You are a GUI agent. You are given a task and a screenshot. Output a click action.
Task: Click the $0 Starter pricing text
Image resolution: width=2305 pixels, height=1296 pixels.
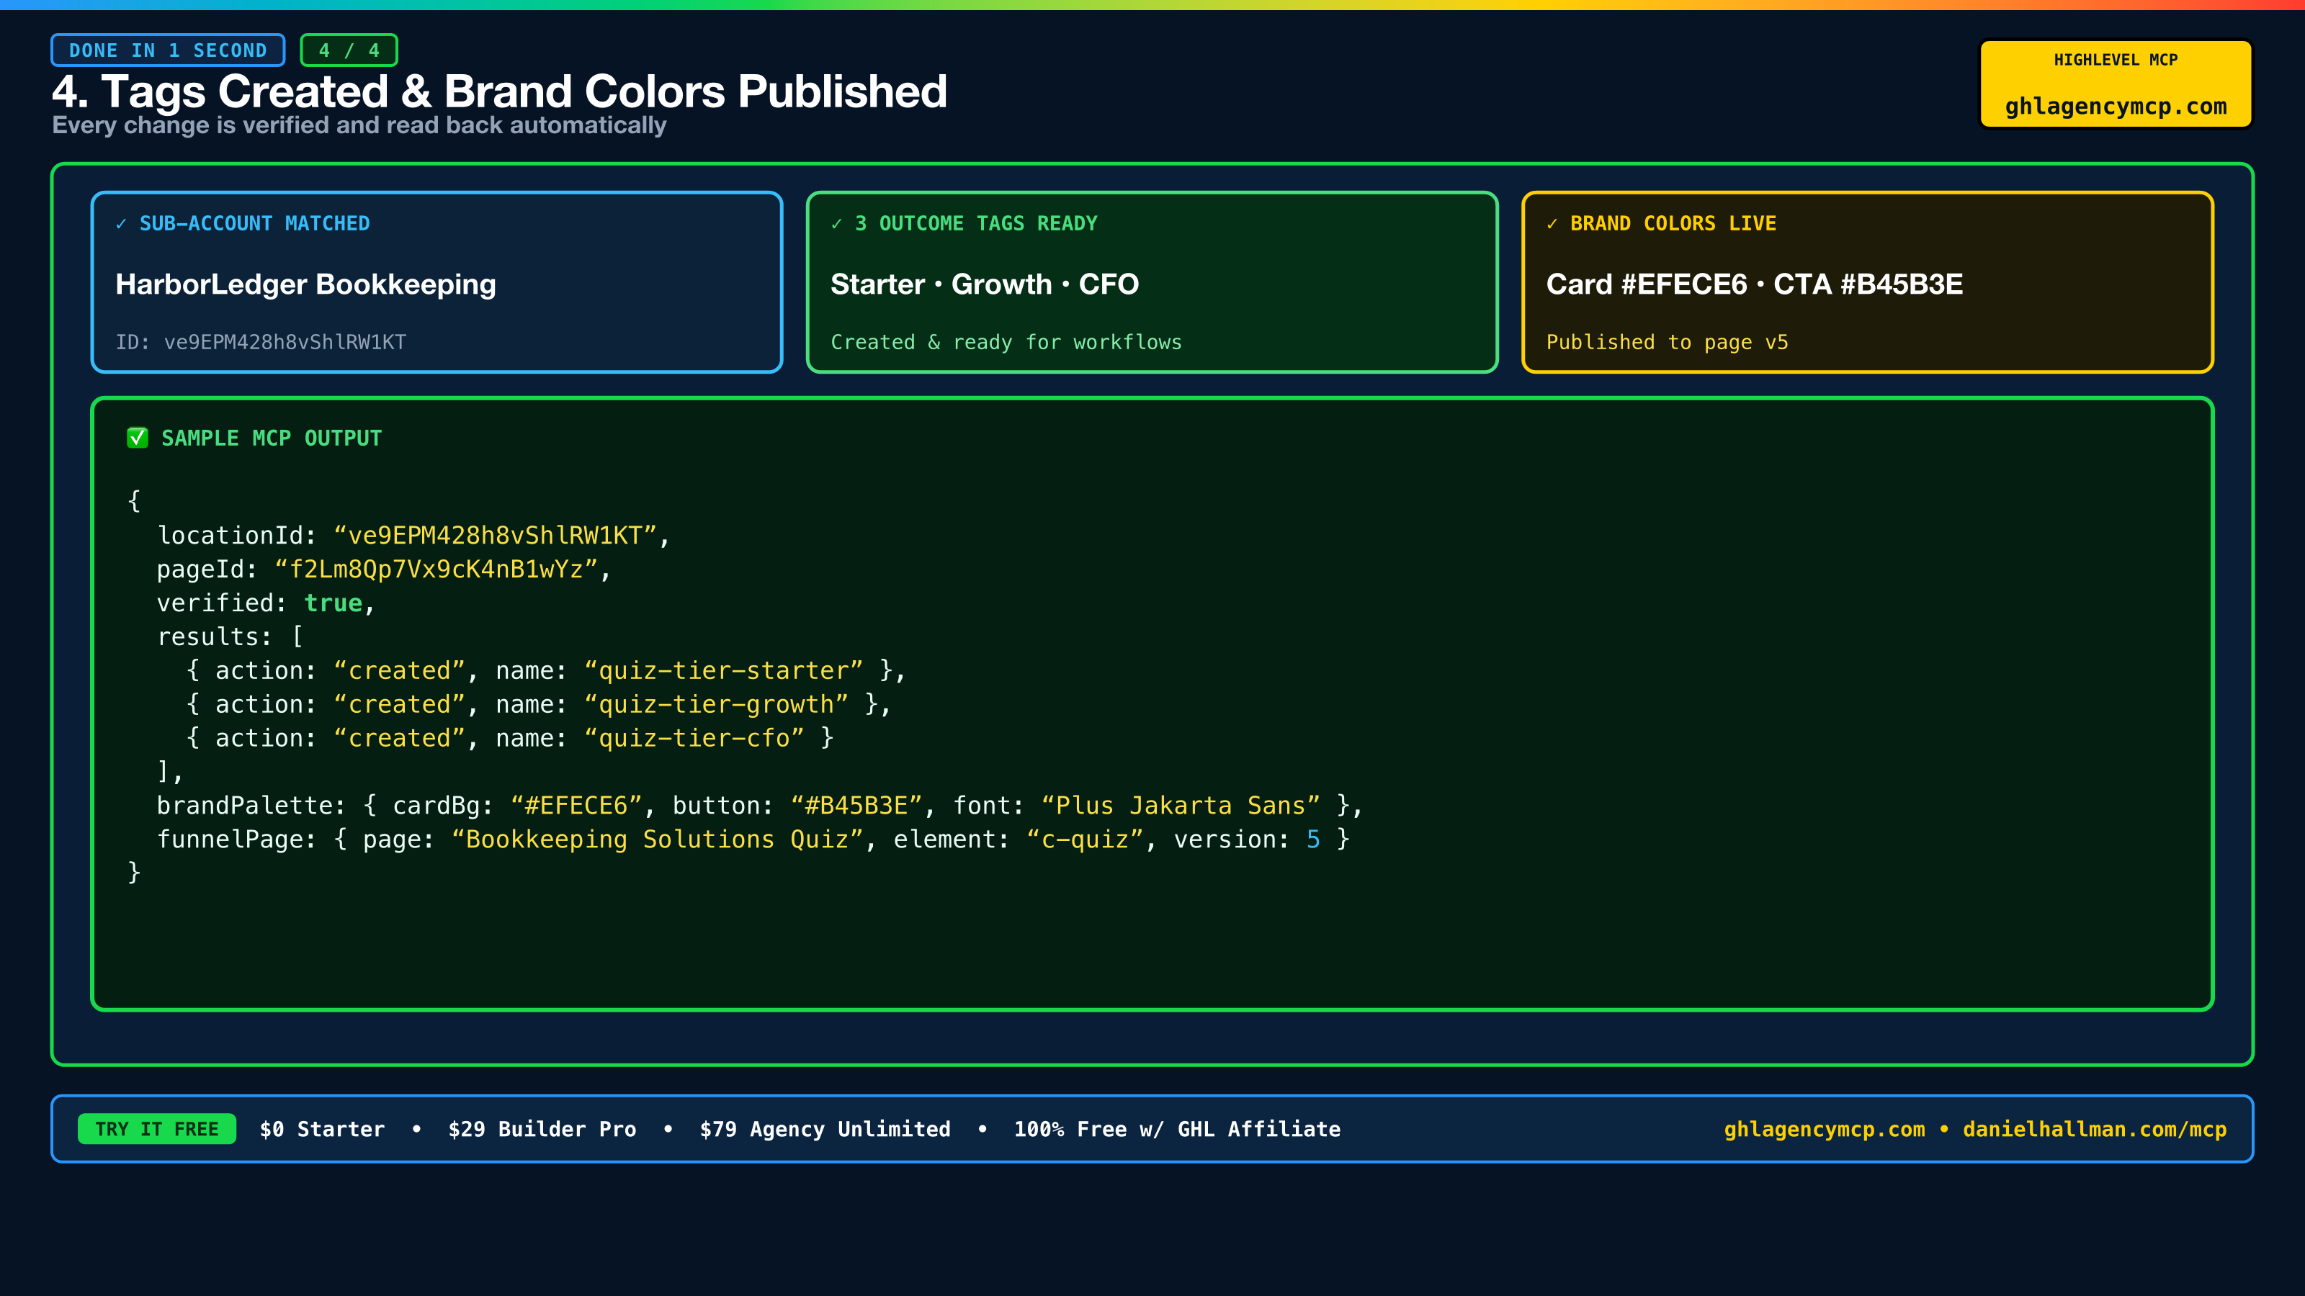coord(322,1129)
